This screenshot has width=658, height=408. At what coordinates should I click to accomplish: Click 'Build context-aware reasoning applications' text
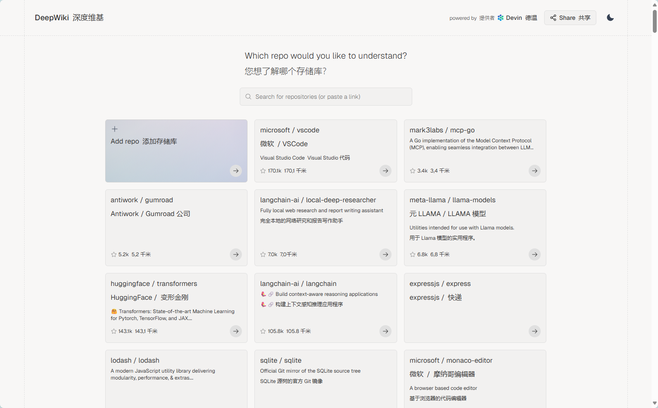click(327, 294)
